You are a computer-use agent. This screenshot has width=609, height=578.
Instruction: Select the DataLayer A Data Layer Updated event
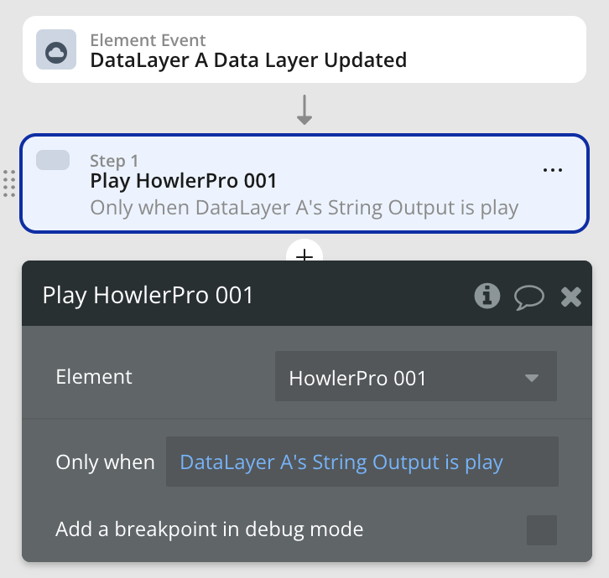[x=304, y=49]
